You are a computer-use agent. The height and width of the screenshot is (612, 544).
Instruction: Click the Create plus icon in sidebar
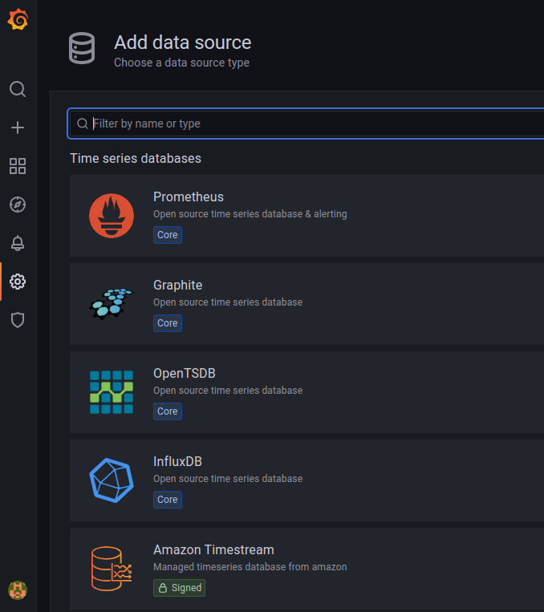[18, 128]
